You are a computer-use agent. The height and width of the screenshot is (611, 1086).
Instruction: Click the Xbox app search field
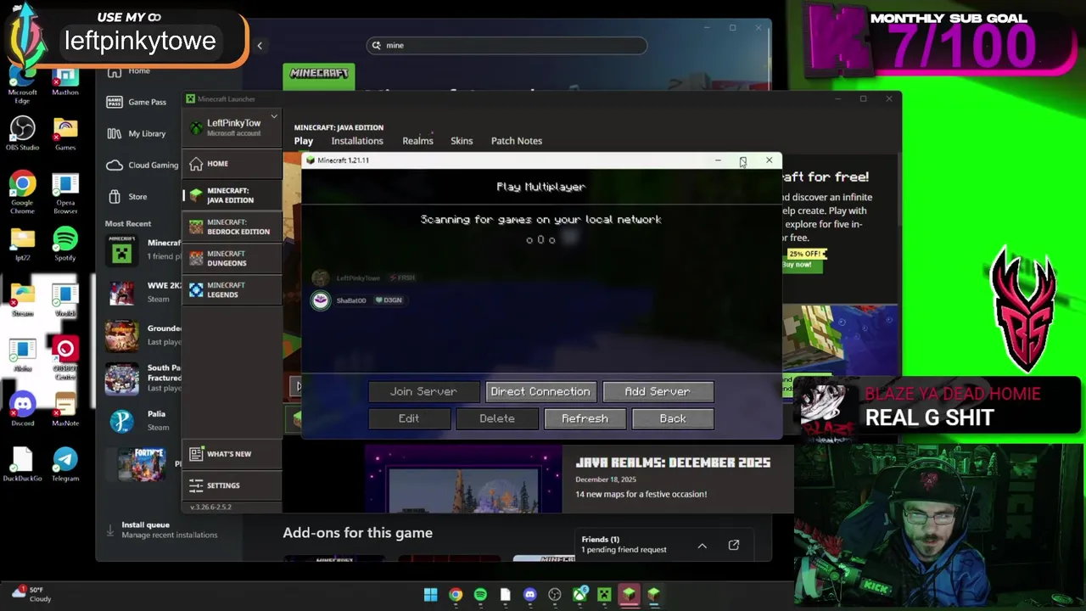click(x=507, y=45)
